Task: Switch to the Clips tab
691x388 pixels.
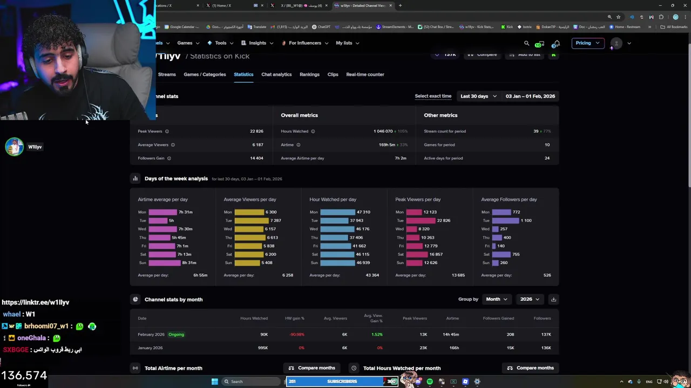Action: (333, 74)
